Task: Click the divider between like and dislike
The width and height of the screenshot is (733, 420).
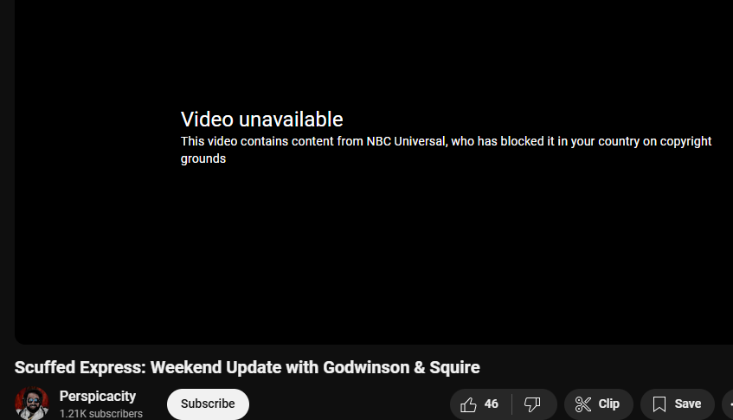Action: (511, 404)
